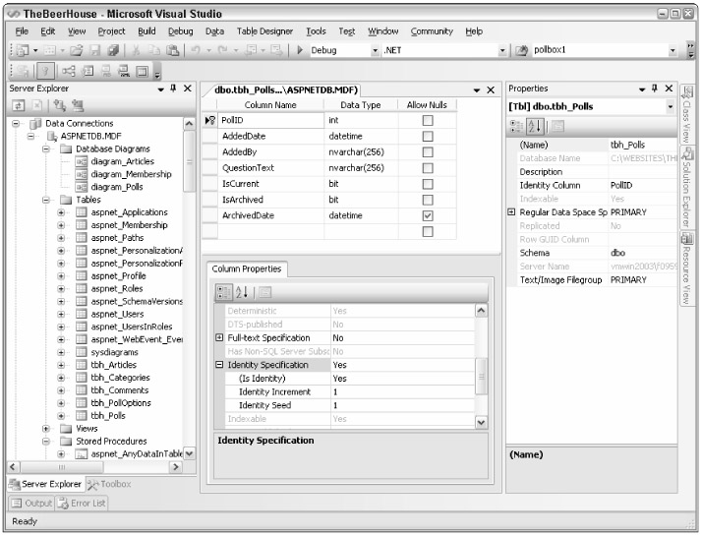Switch Column Properties to categorized view
702x536 pixels.
click(223, 292)
